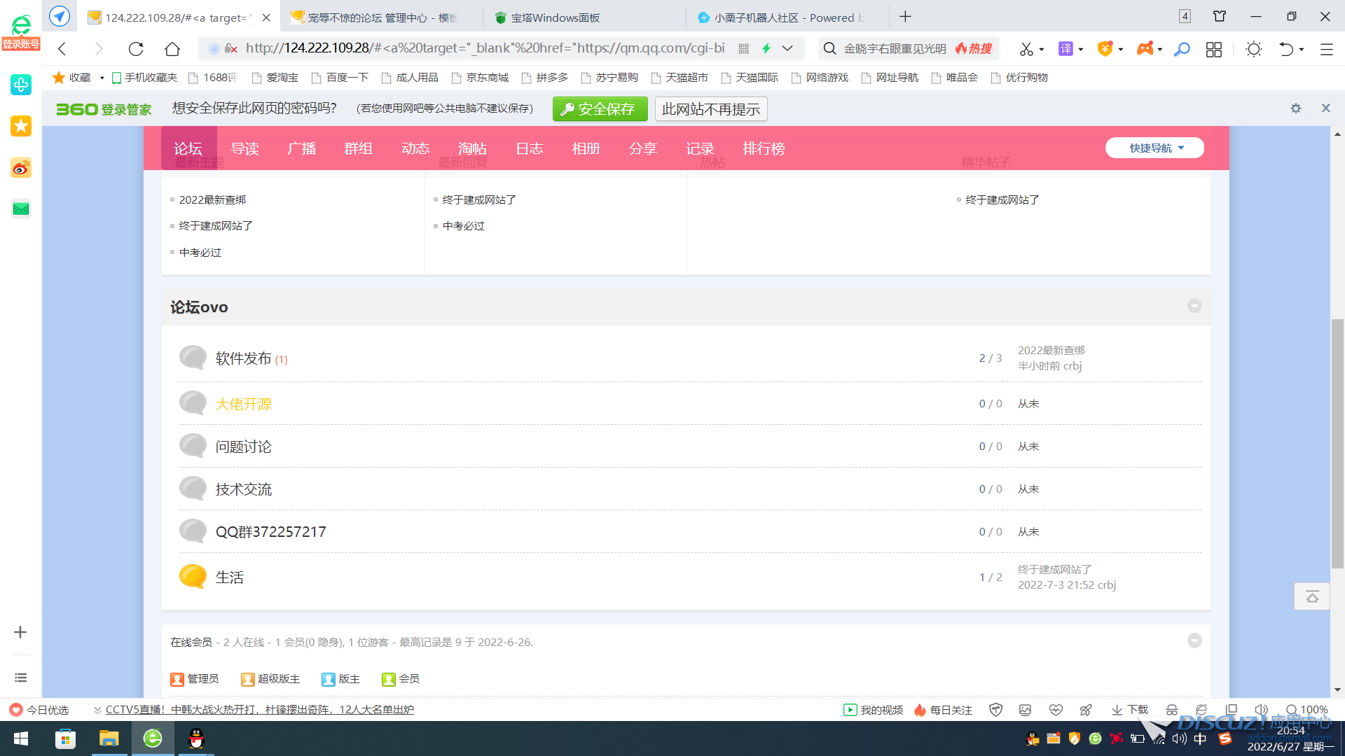The height and width of the screenshot is (756, 1345).
Task: Open the browser home page icon
Action: 172,48
